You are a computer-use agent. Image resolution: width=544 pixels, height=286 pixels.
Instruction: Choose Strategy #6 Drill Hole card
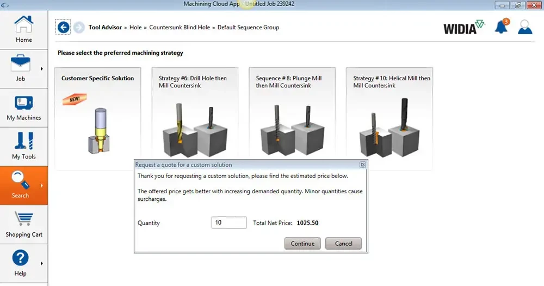point(195,115)
